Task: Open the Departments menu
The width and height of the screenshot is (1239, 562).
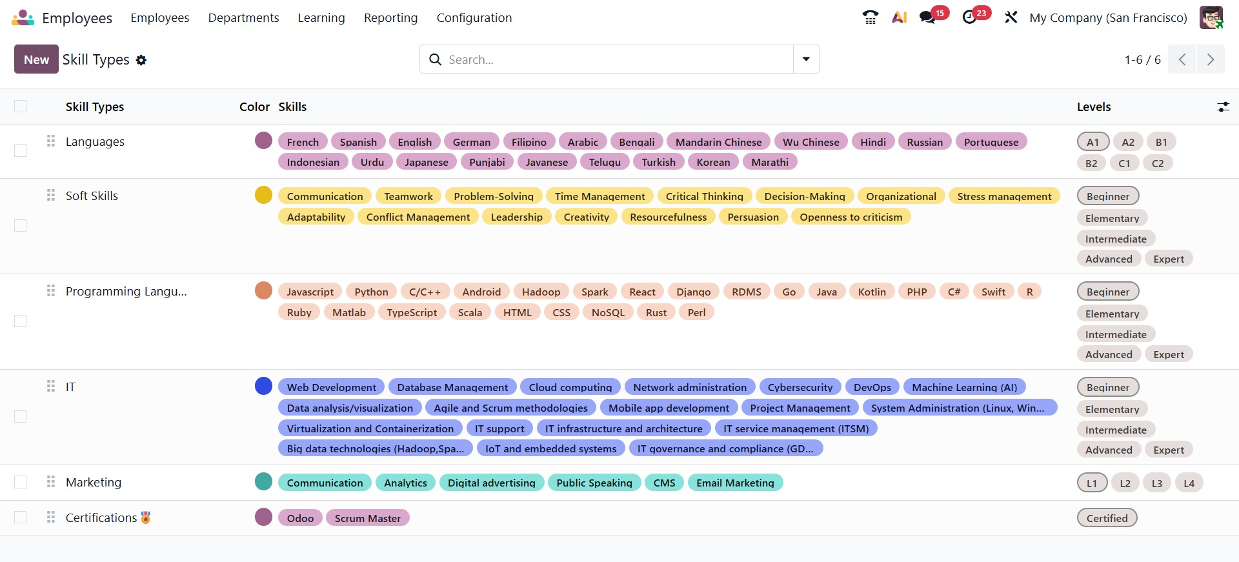Action: [243, 17]
